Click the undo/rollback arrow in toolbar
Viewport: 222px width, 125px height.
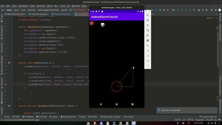[194, 10]
